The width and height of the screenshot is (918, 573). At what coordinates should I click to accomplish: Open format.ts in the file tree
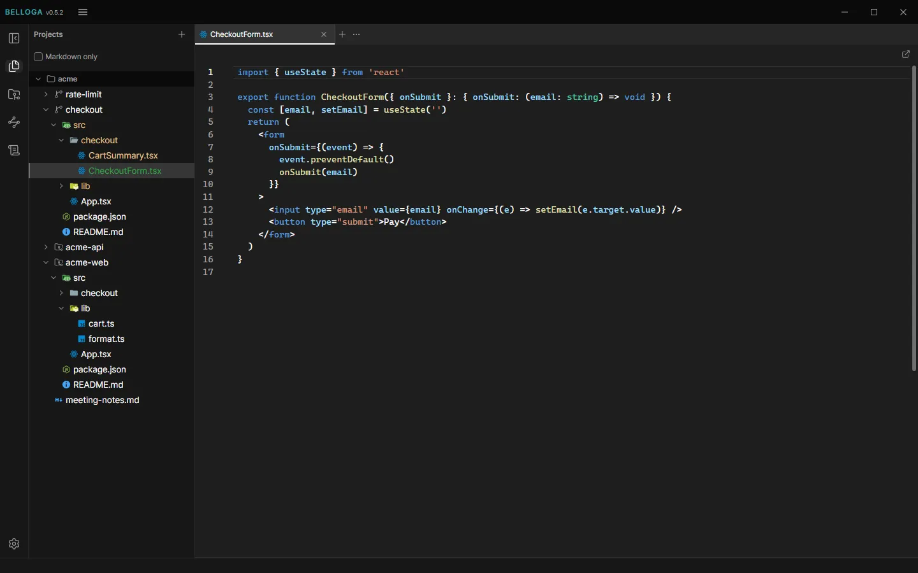pyautogui.click(x=112, y=339)
